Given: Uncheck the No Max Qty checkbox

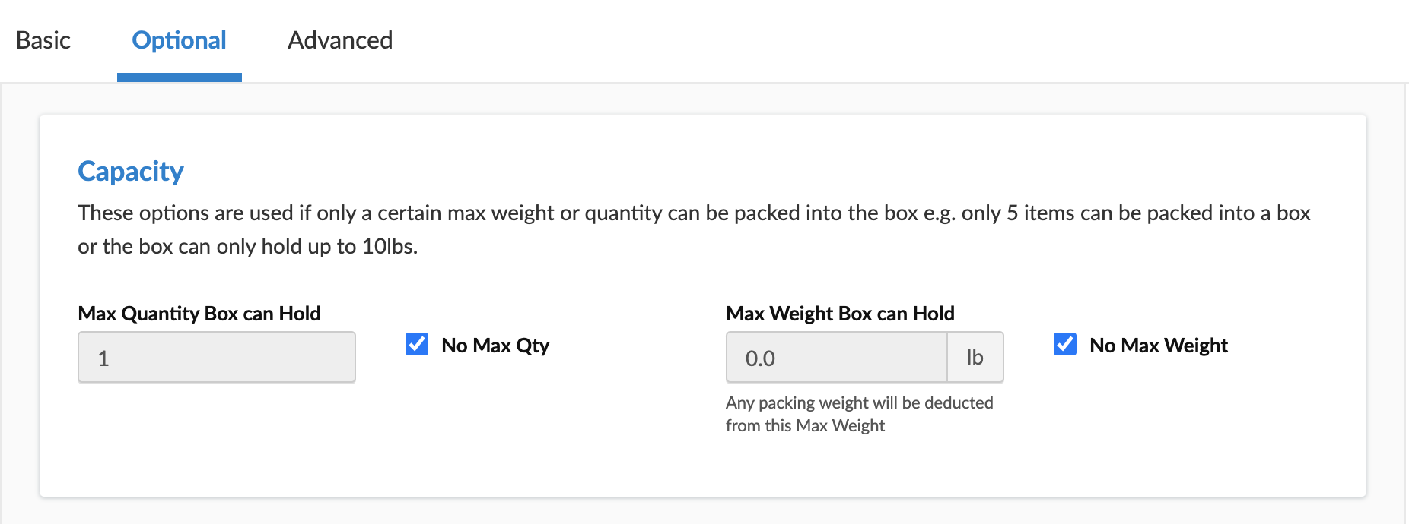Looking at the screenshot, I should pyautogui.click(x=417, y=344).
